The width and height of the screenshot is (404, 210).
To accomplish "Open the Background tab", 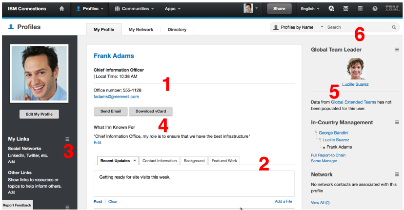I will 194,161.
